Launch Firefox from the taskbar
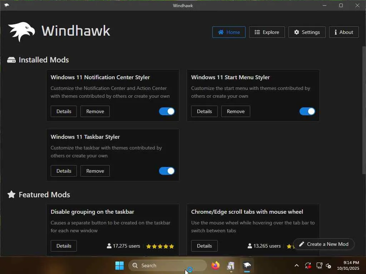 216,265
